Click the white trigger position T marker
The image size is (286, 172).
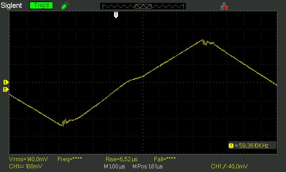pos(116,15)
